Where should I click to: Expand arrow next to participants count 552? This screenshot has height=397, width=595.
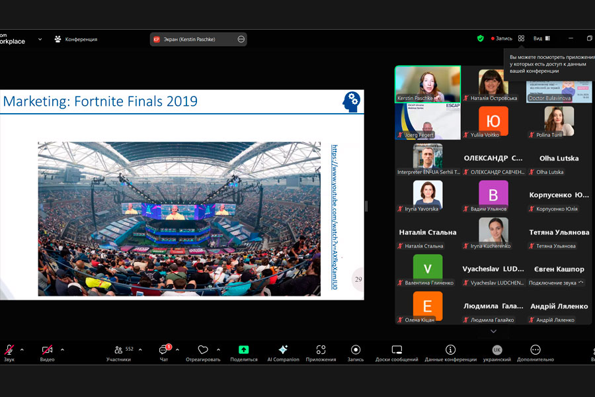pos(140,349)
